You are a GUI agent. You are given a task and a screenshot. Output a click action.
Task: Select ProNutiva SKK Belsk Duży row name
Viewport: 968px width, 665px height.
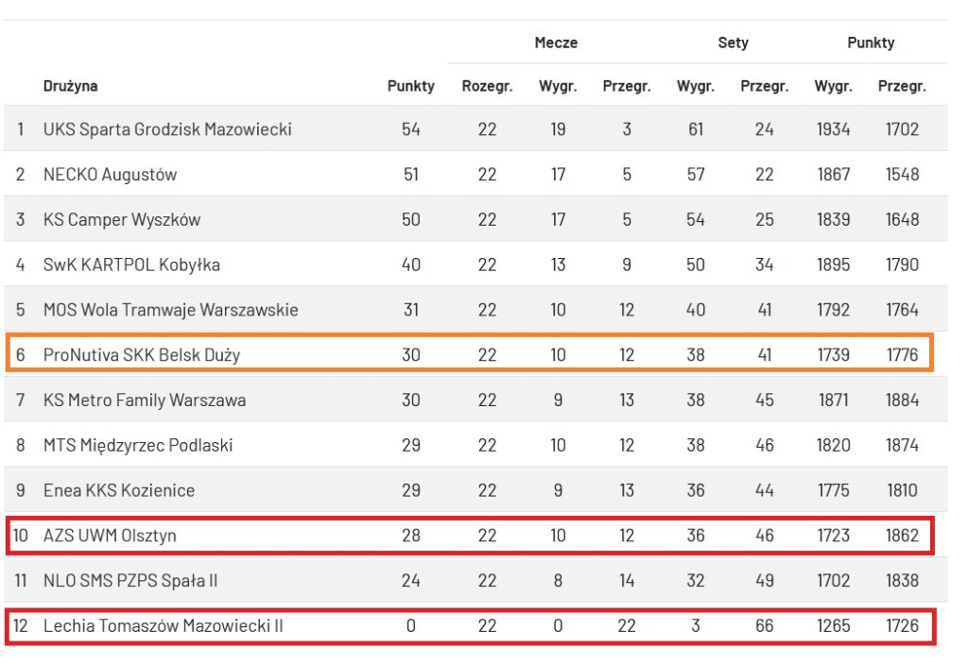[x=142, y=355]
